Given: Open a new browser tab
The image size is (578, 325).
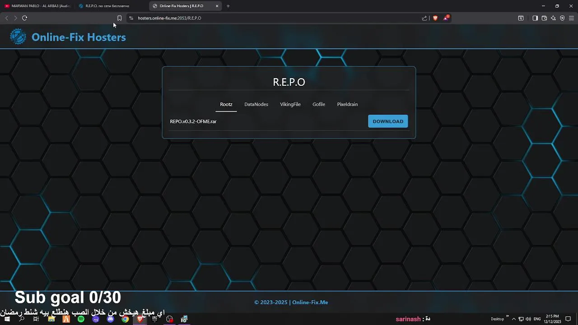Looking at the screenshot, I should click(x=228, y=6).
